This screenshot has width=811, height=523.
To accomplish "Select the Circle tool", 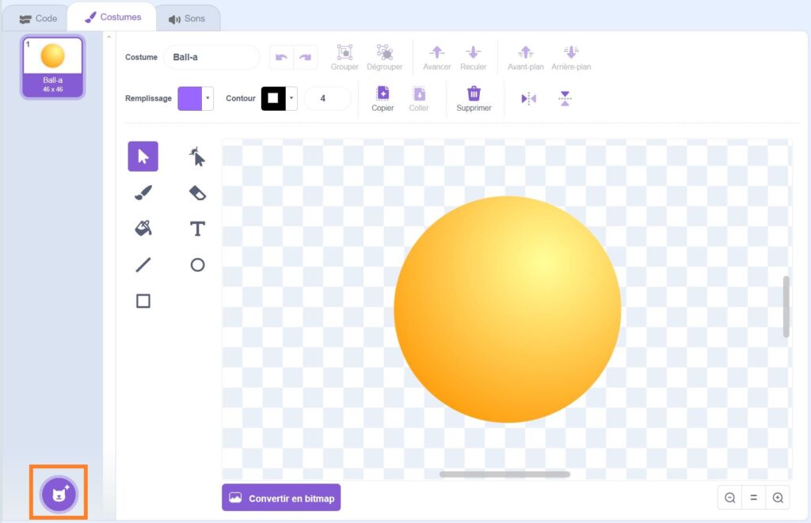I will pyautogui.click(x=197, y=265).
